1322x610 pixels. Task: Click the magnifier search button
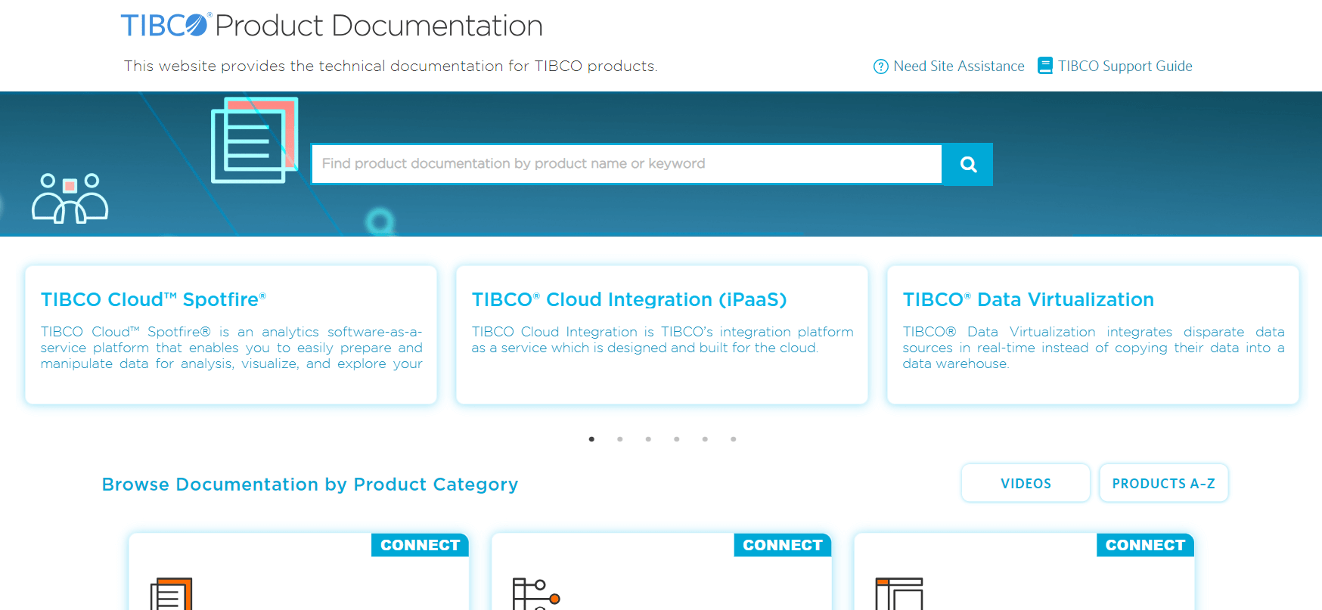click(967, 164)
